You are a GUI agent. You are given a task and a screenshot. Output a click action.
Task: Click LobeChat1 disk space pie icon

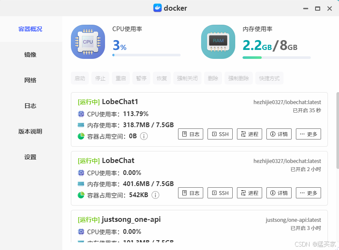(81, 136)
